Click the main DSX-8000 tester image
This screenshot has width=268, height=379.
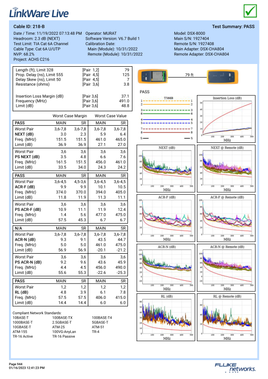pyautogui.click(x=153, y=76)
